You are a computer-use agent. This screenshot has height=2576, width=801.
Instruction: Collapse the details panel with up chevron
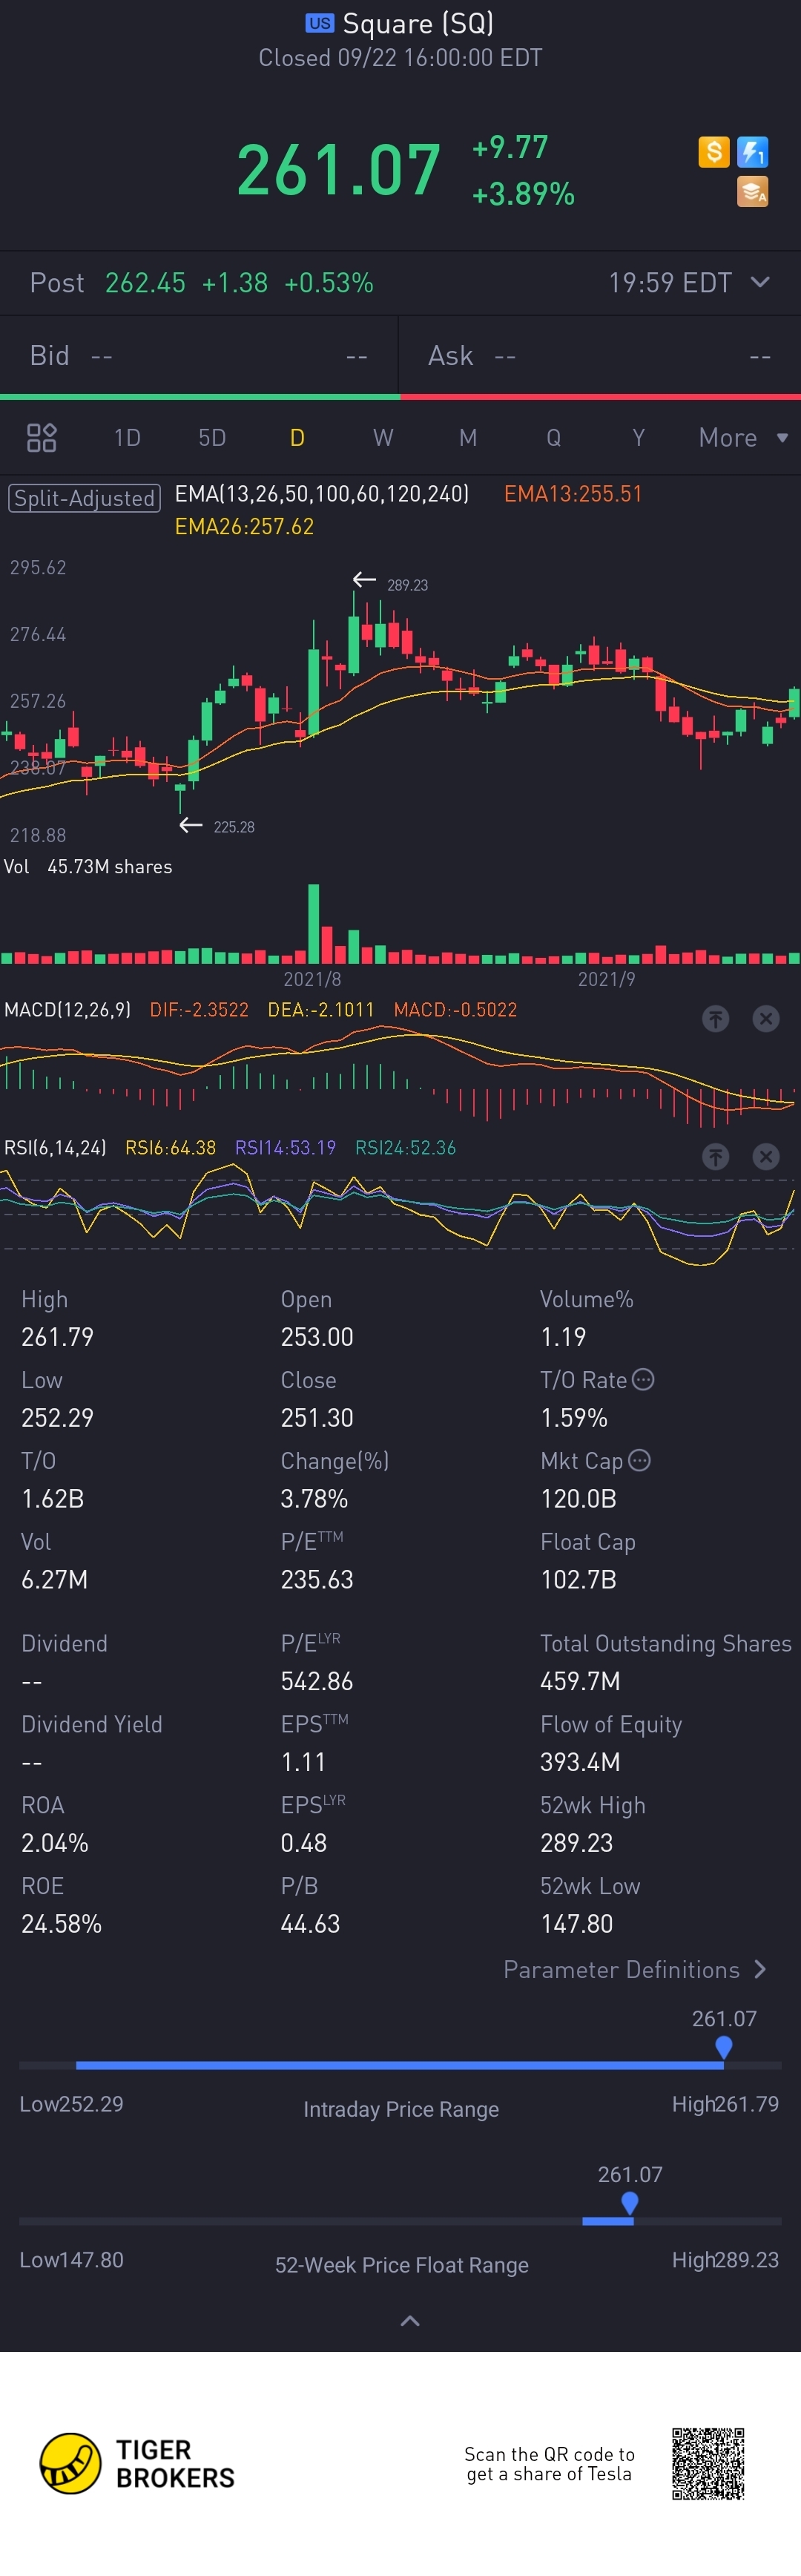click(410, 2320)
